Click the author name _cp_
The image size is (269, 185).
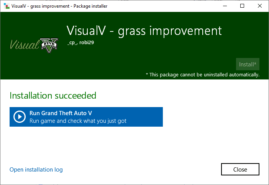click(x=72, y=43)
